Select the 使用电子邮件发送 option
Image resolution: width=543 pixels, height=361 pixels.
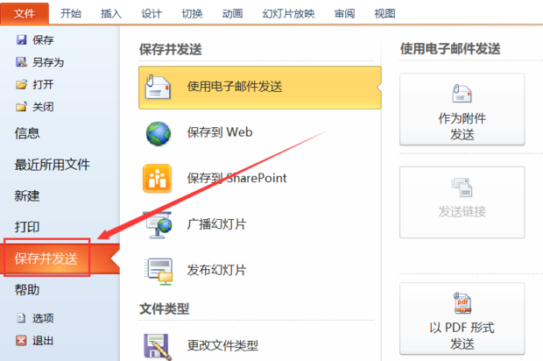pyautogui.click(x=260, y=88)
